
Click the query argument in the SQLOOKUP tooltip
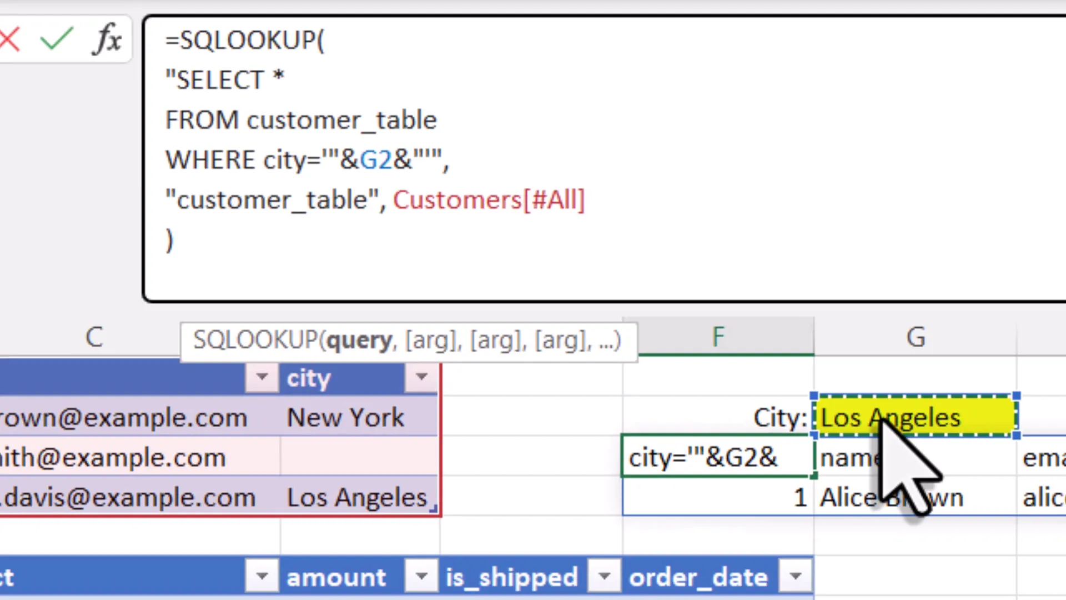[358, 340]
